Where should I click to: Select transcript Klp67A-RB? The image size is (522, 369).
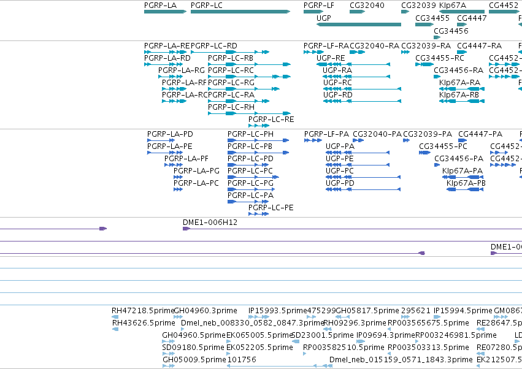462,101
